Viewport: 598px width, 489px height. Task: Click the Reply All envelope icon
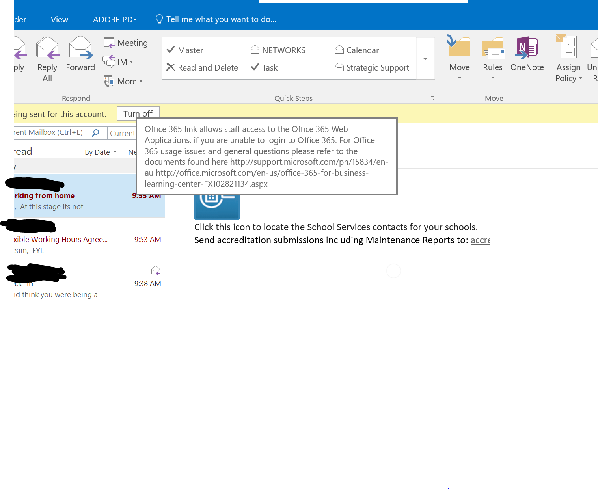(47, 48)
